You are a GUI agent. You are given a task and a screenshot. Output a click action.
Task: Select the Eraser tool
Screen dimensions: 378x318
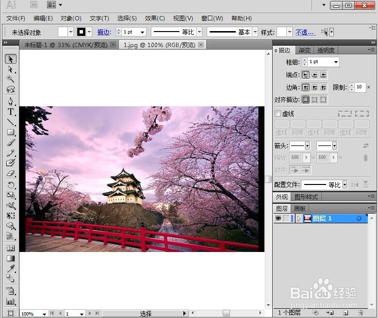tap(11, 173)
